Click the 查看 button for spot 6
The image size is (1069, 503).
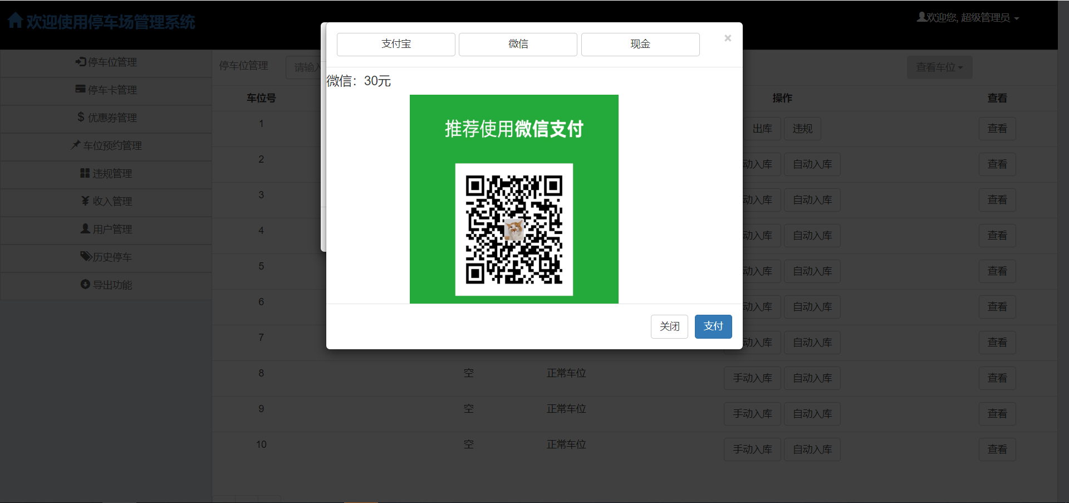click(x=997, y=307)
